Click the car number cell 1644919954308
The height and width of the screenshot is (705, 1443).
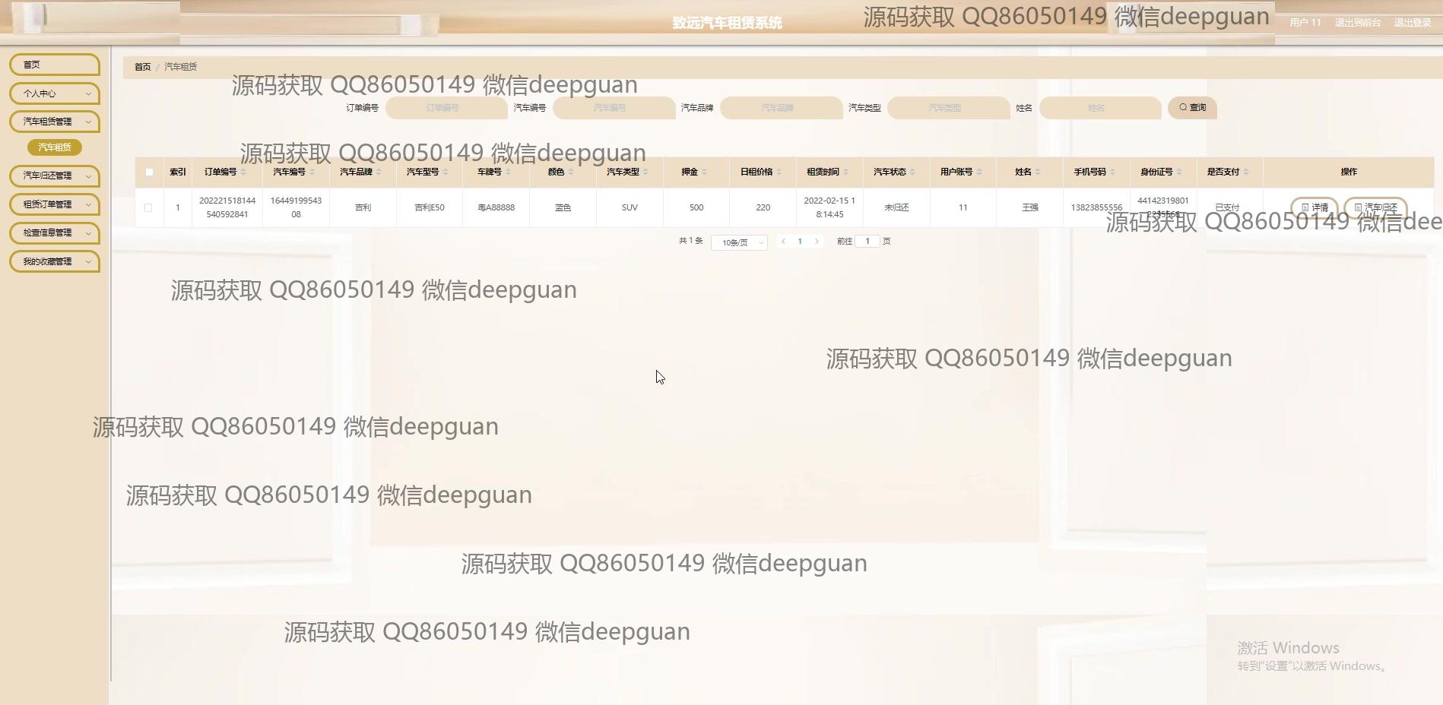296,207
